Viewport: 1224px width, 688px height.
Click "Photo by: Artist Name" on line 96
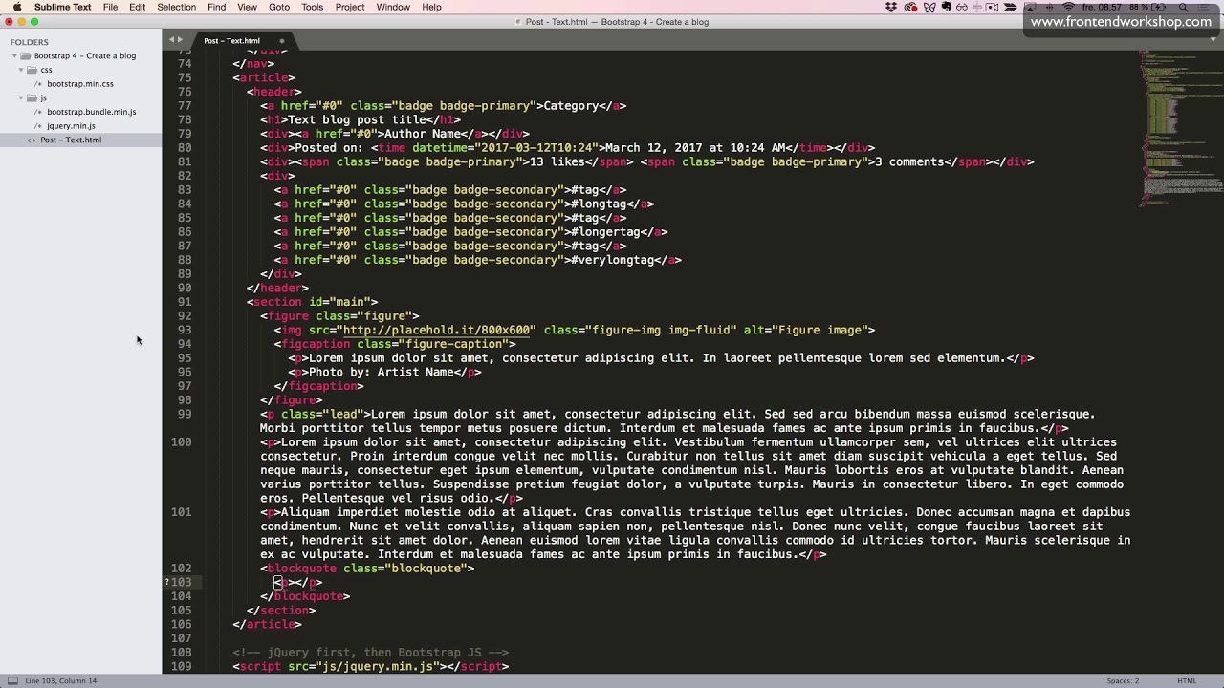click(x=381, y=372)
